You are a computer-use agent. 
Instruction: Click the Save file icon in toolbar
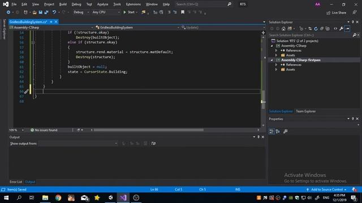[40, 12]
